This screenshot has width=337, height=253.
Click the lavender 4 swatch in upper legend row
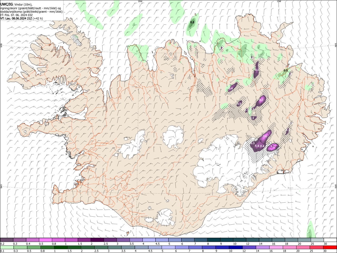[148, 240]
